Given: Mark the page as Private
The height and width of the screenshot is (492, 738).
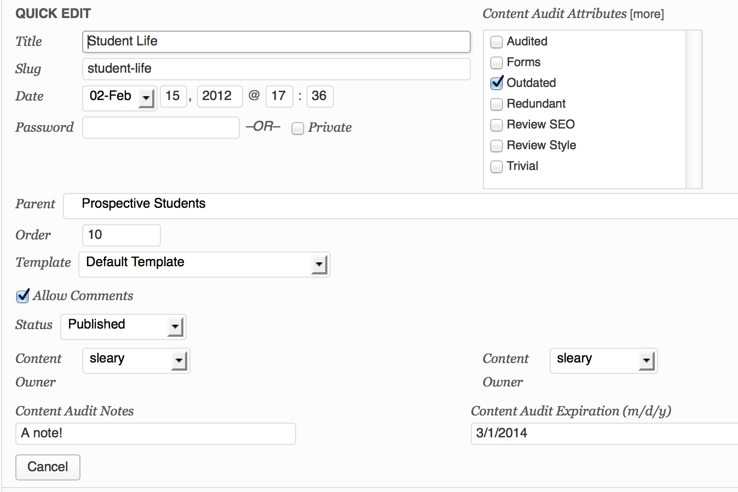Looking at the screenshot, I should (x=298, y=128).
